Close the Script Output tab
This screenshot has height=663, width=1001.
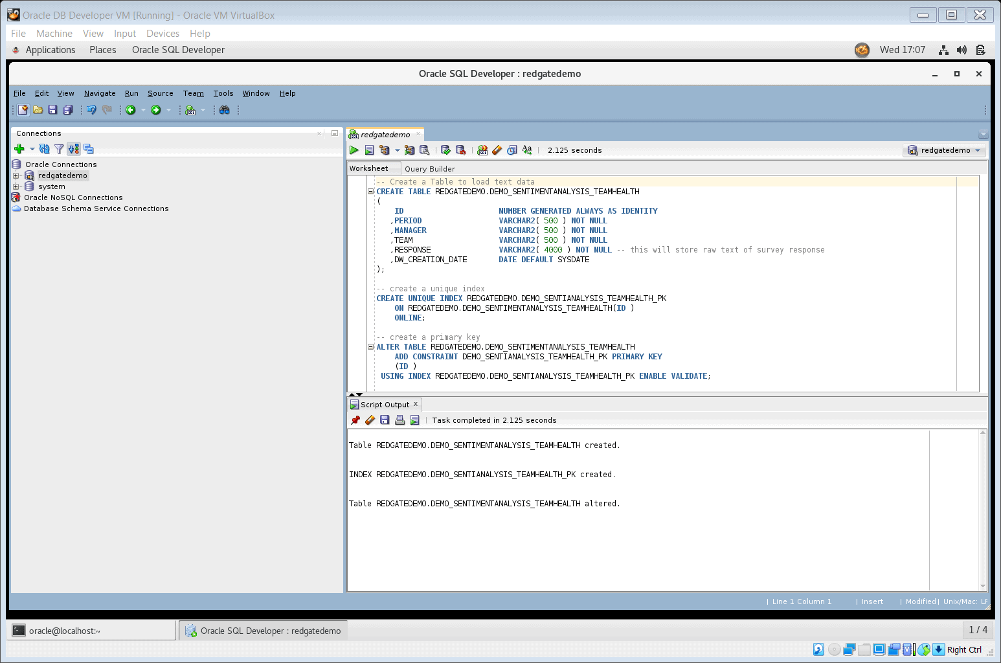(416, 404)
